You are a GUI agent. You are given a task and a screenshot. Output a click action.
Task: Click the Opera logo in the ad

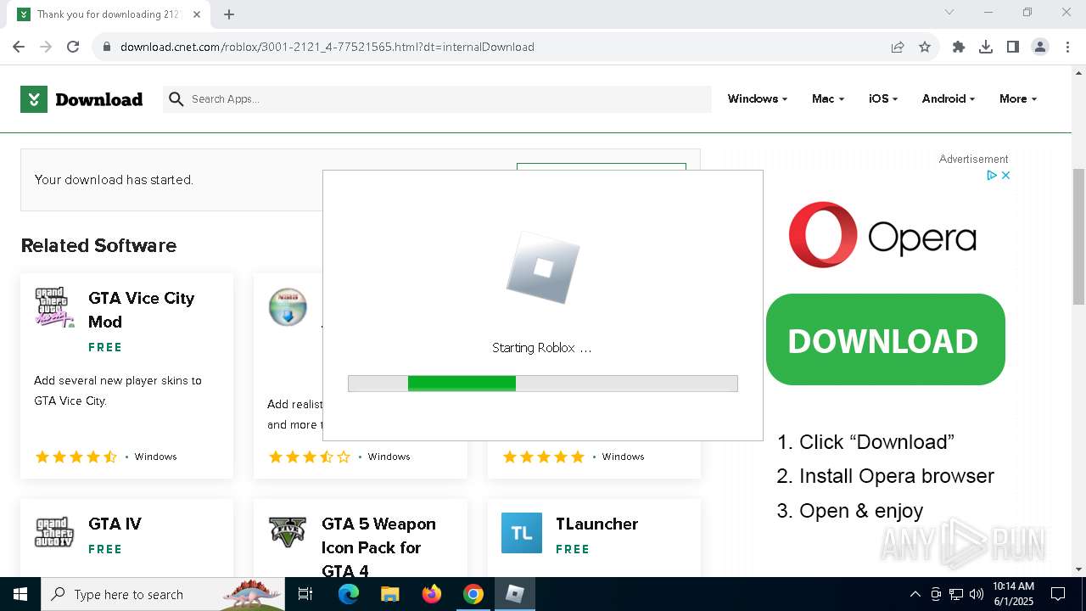(x=882, y=235)
